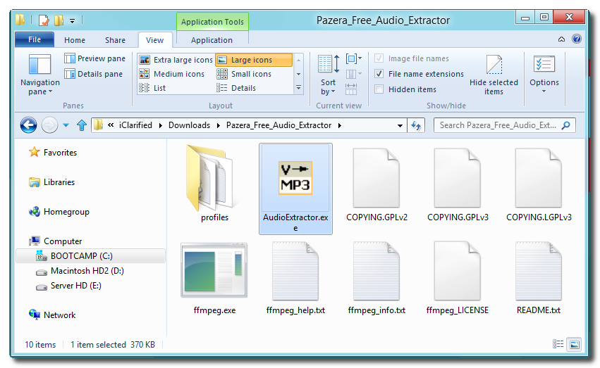Screen dimensions: 600x368
Task: Switch to details view via status bar icon
Action: click(x=558, y=344)
